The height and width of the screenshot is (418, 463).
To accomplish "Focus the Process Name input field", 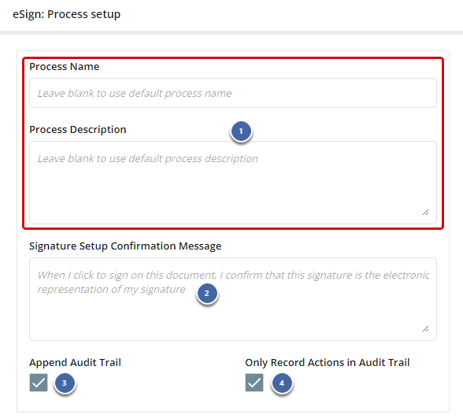I will tap(233, 93).
